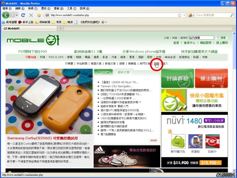Open the 說明 (H) menu

coord(85,9)
